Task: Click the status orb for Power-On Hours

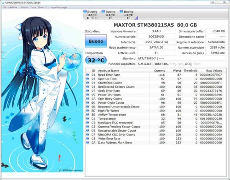Action: pyautogui.click(x=87, y=95)
